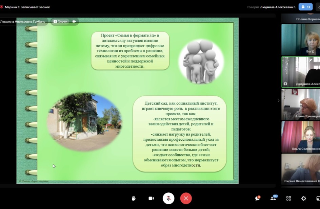
Task: Click the red recording indicator icon
Action: pyautogui.click(x=2, y=7)
